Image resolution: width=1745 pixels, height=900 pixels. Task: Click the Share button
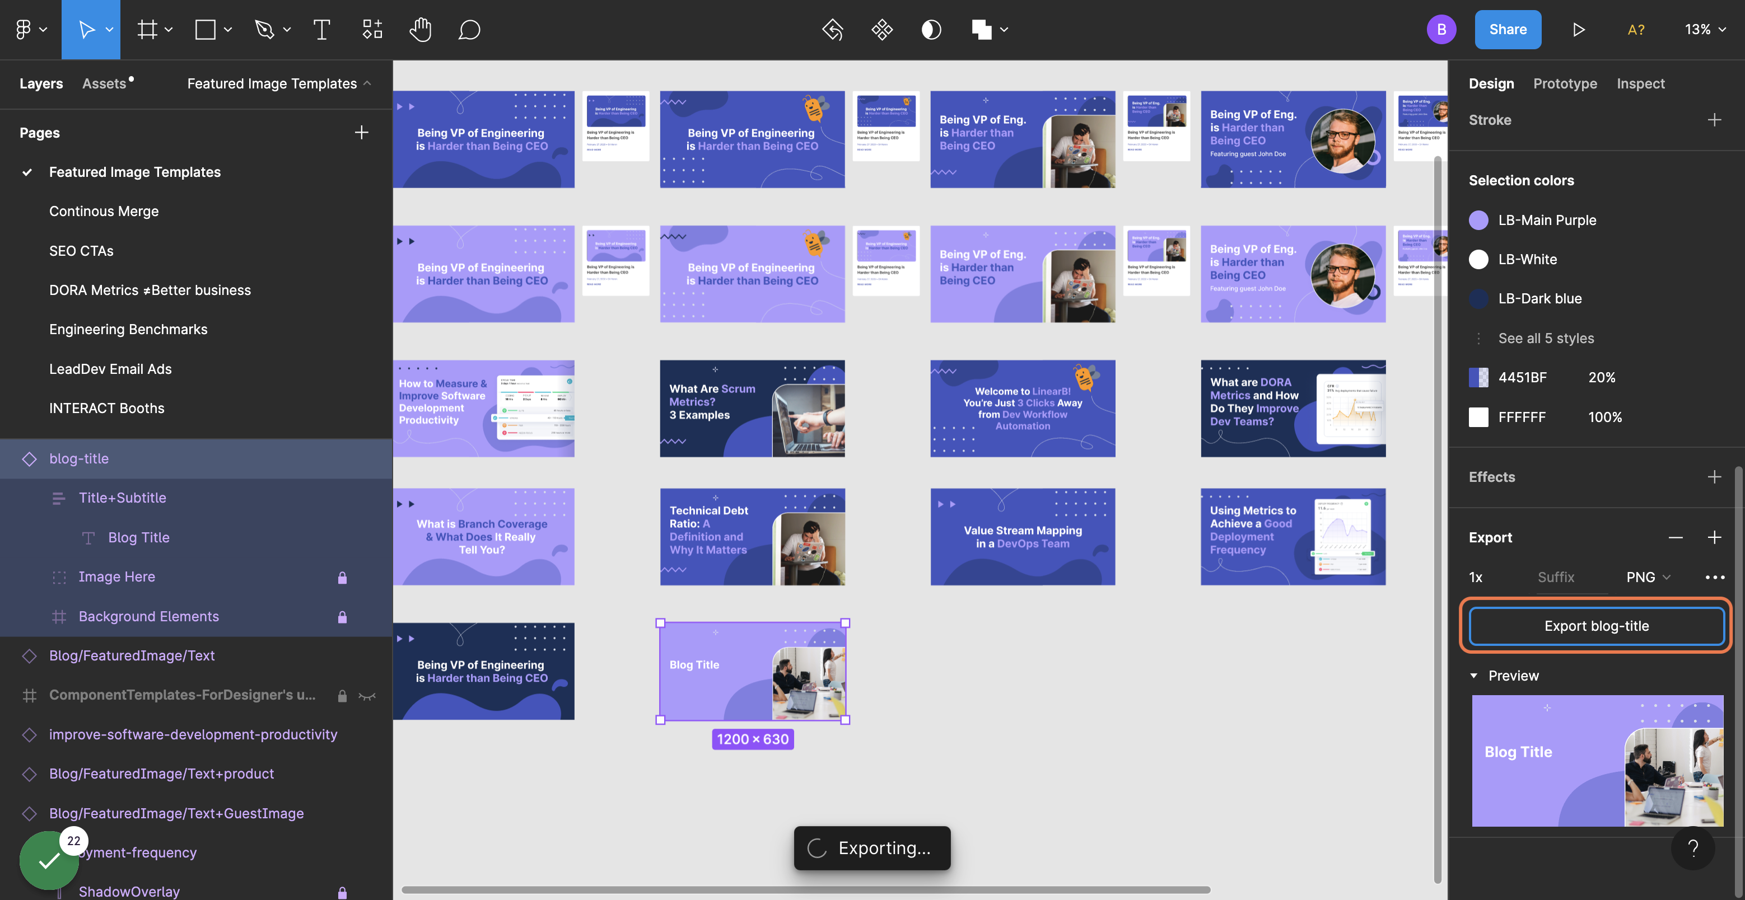point(1507,29)
